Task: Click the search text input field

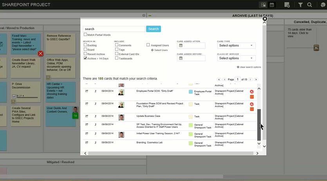Action: [x=114, y=29]
